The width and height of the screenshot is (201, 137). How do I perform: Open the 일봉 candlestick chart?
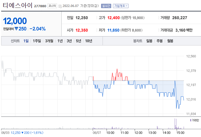click(x=149, y=41)
